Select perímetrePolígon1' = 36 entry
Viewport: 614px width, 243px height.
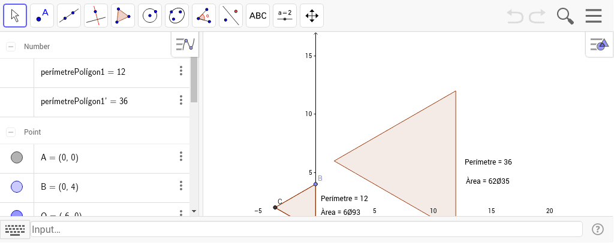[x=85, y=101]
